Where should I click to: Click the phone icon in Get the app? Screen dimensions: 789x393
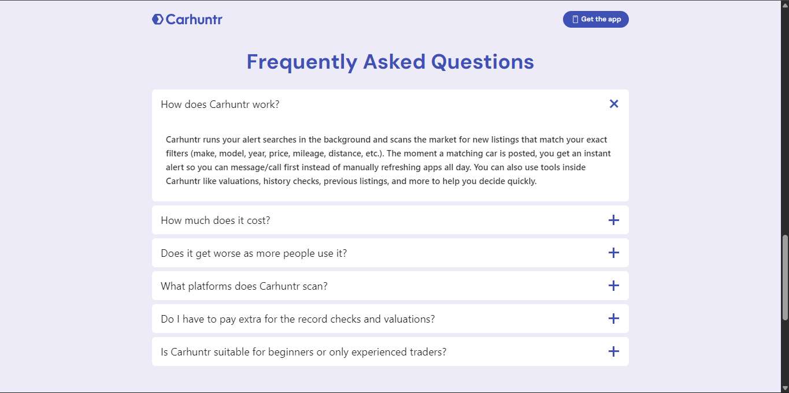click(x=575, y=19)
